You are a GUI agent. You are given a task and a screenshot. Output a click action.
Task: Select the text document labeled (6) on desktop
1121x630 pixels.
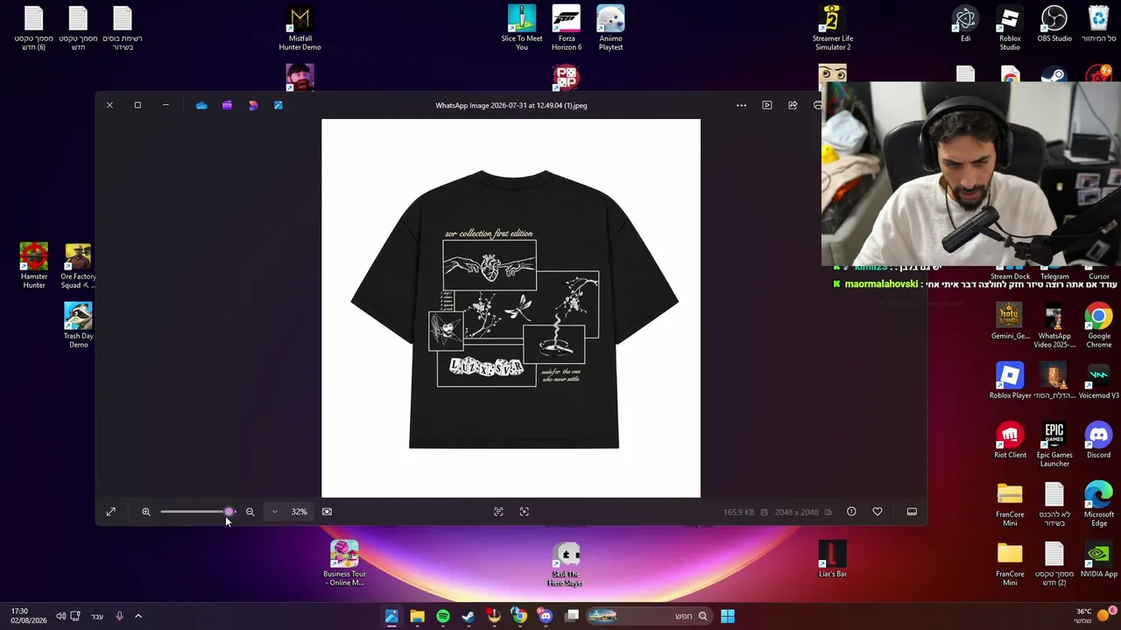pyautogui.click(x=34, y=29)
